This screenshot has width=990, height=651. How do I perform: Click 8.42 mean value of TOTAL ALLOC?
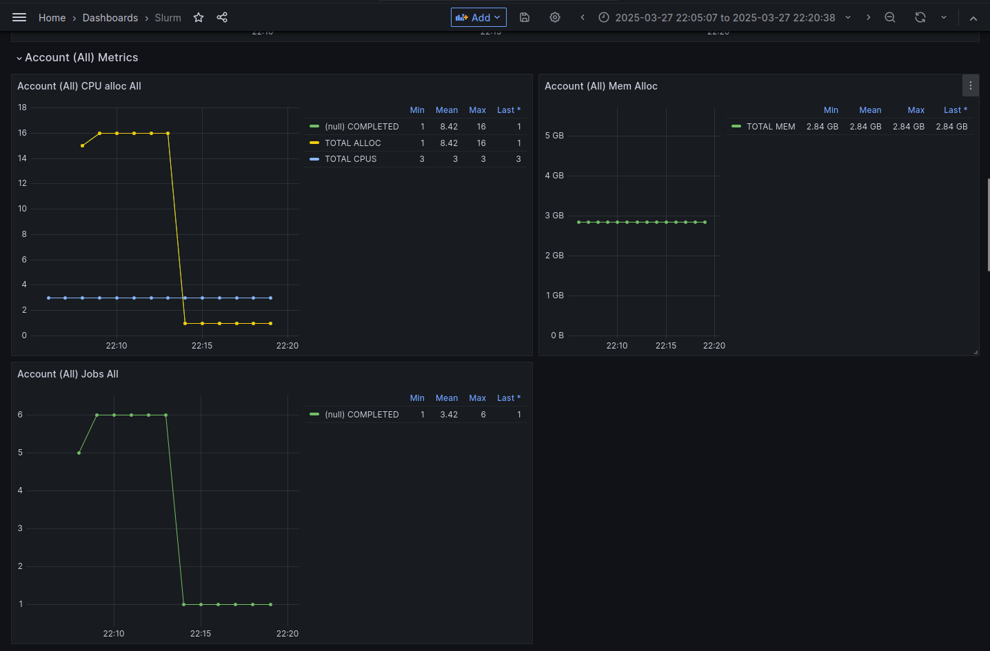(449, 143)
